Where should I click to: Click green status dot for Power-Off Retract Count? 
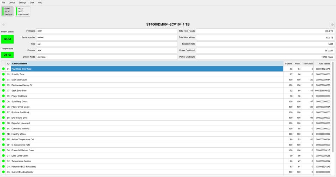(3, 150)
